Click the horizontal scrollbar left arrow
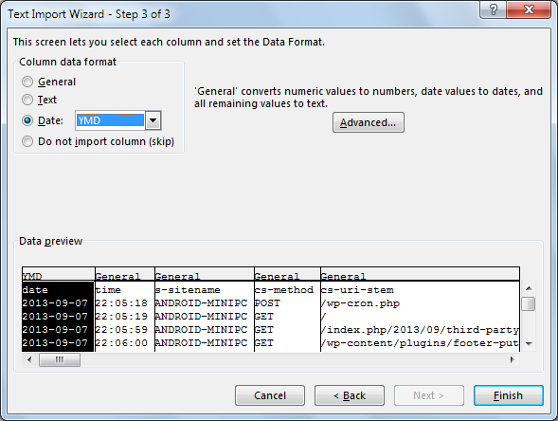 pyautogui.click(x=29, y=359)
